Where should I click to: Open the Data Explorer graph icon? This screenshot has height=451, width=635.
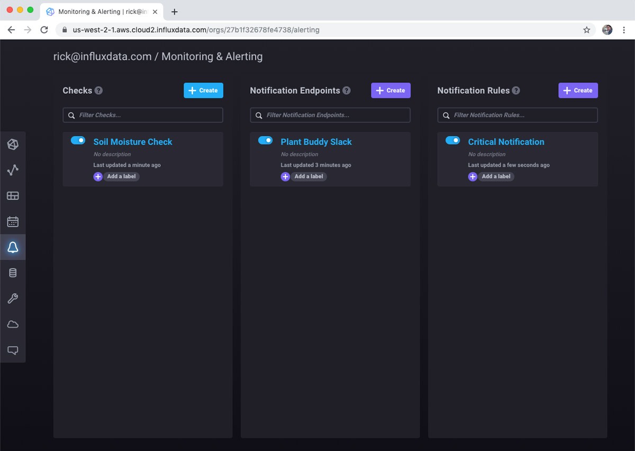(13, 170)
